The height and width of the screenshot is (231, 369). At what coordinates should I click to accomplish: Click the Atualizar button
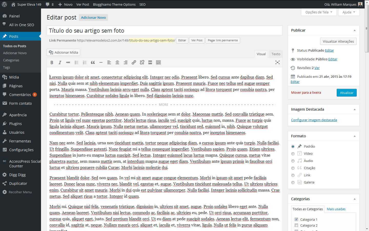click(x=346, y=93)
